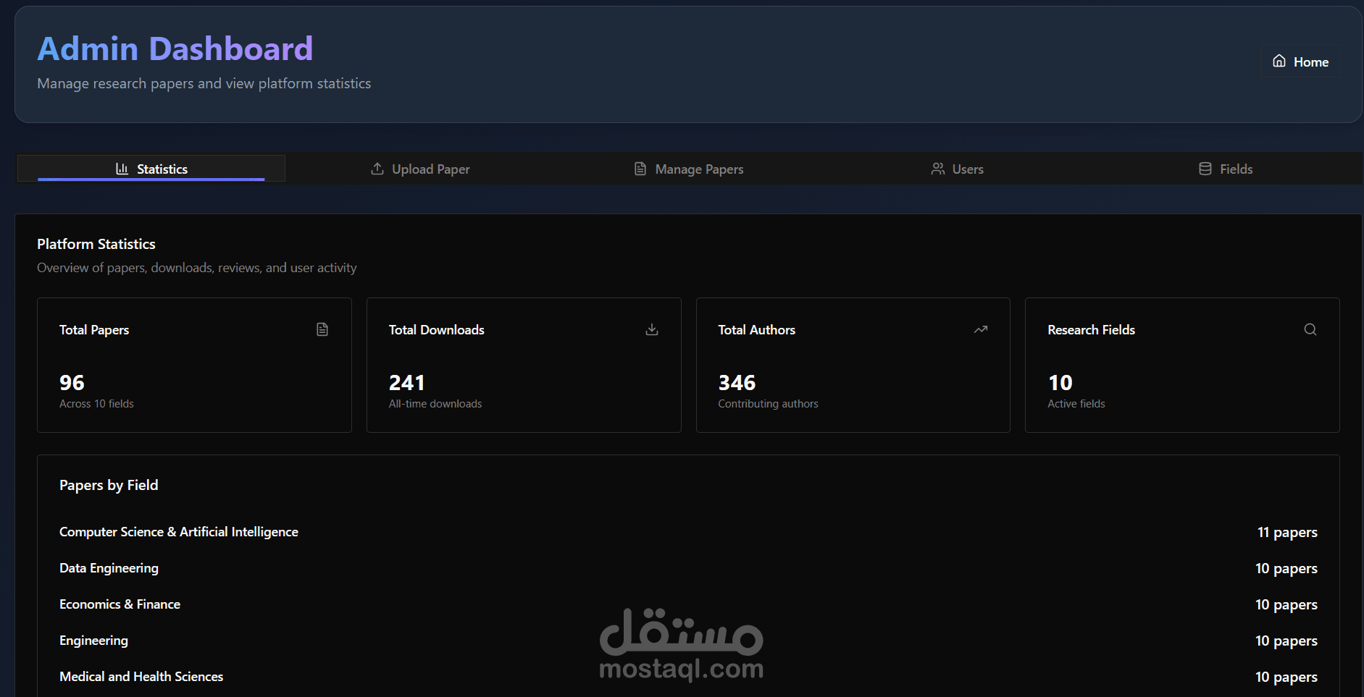
Task: Click 'Active fields' caption
Action: click(1076, 404)
